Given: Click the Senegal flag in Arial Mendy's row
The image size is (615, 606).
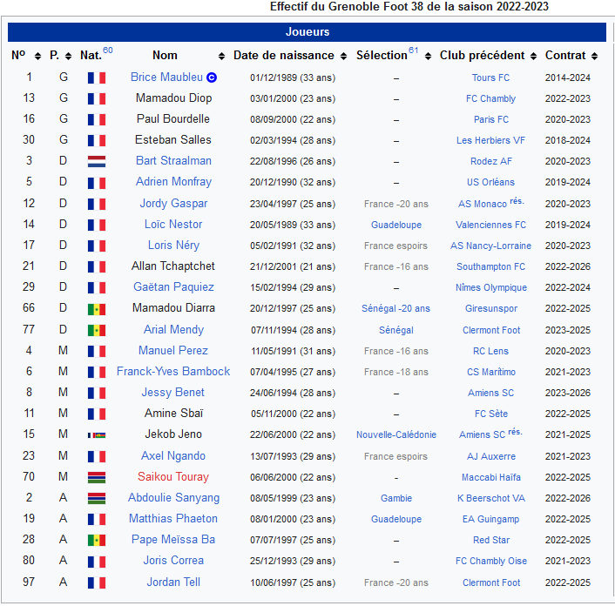Looking at the screenshot, I should pos(96,330).
